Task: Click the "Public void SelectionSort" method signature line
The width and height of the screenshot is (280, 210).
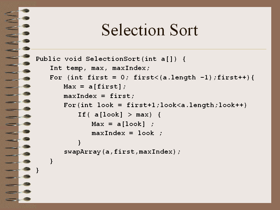Action: tap(111, 59)
